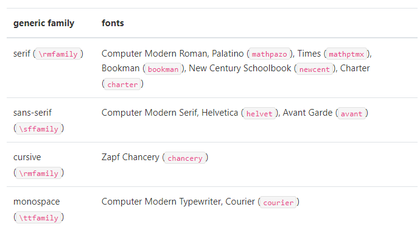Click the helvet code label
Viewport: 420px width, 232px height.
pyautogui.click(x=259, y=113)
